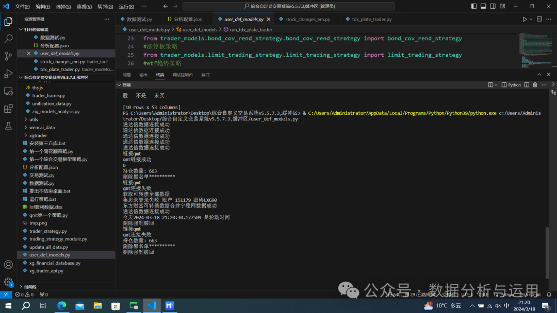557x313 pixels.
Task: Open the Explorer view in activity bar
Action: 8,21
